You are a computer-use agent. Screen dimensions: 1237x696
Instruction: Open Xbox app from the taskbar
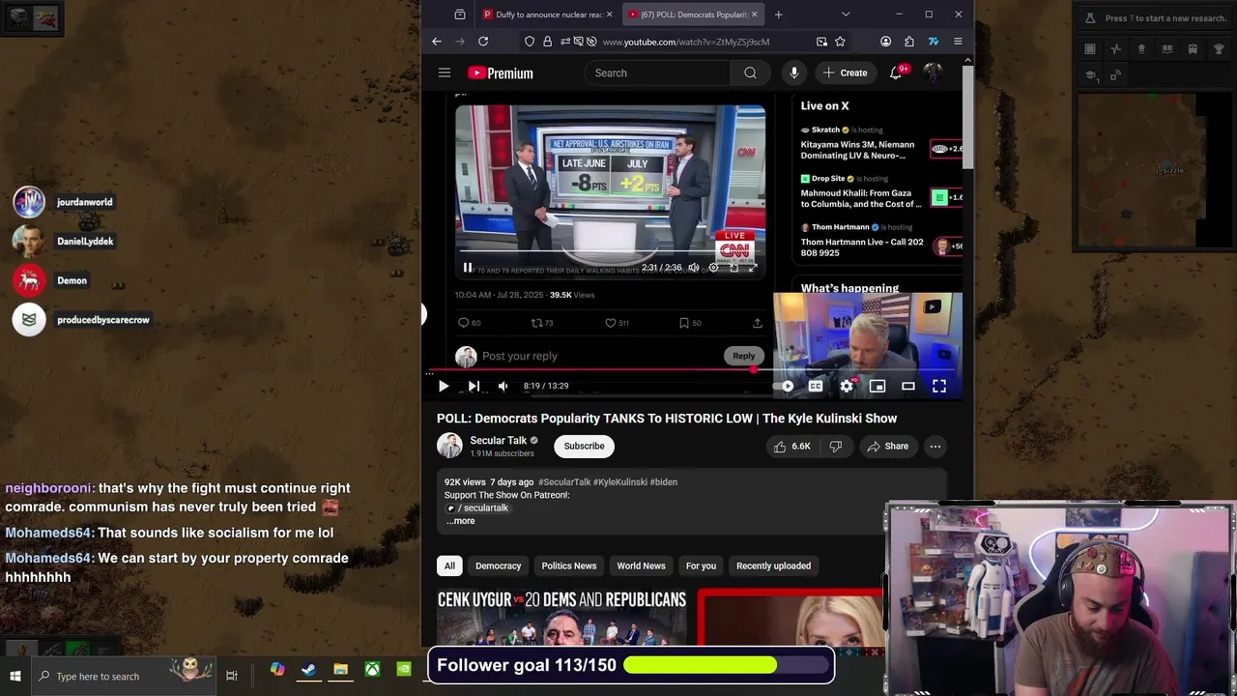372,669
